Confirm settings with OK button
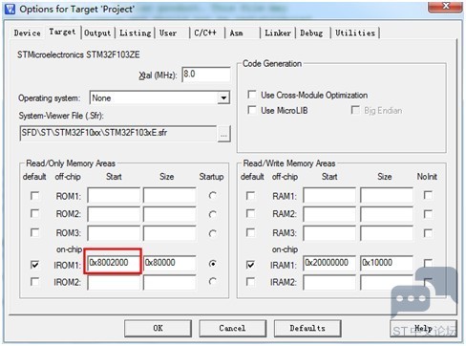466x346 pixels. pyautogui.click(x=158, y=328)
